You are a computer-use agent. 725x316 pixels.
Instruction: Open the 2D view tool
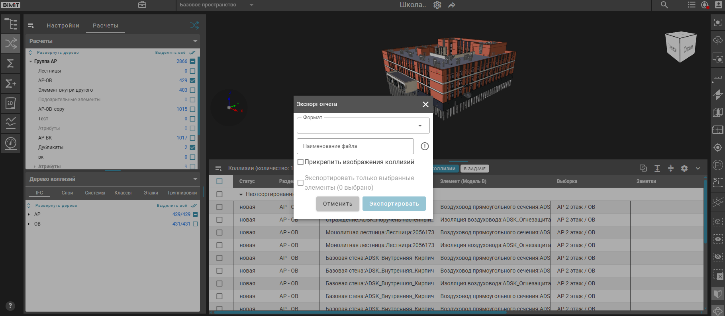[x=11, y=103]
